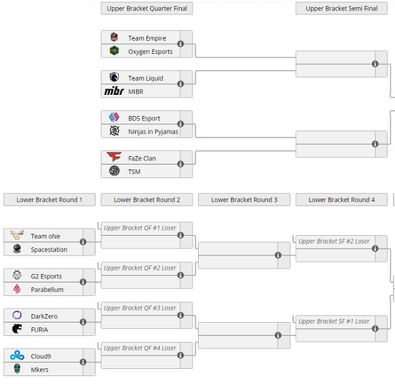This screenshot has width=395, height=384.
Task: Select the Upper Bracket Quarter Final header
Action: click(147, 9)
